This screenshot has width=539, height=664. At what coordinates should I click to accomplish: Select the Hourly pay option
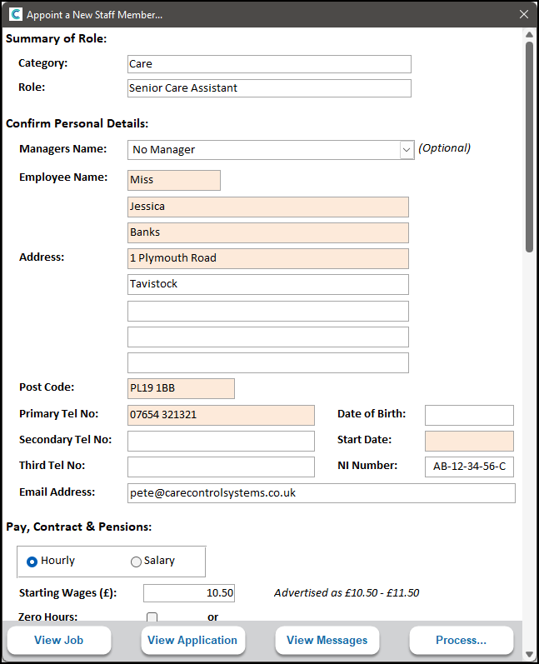point(32,562)
